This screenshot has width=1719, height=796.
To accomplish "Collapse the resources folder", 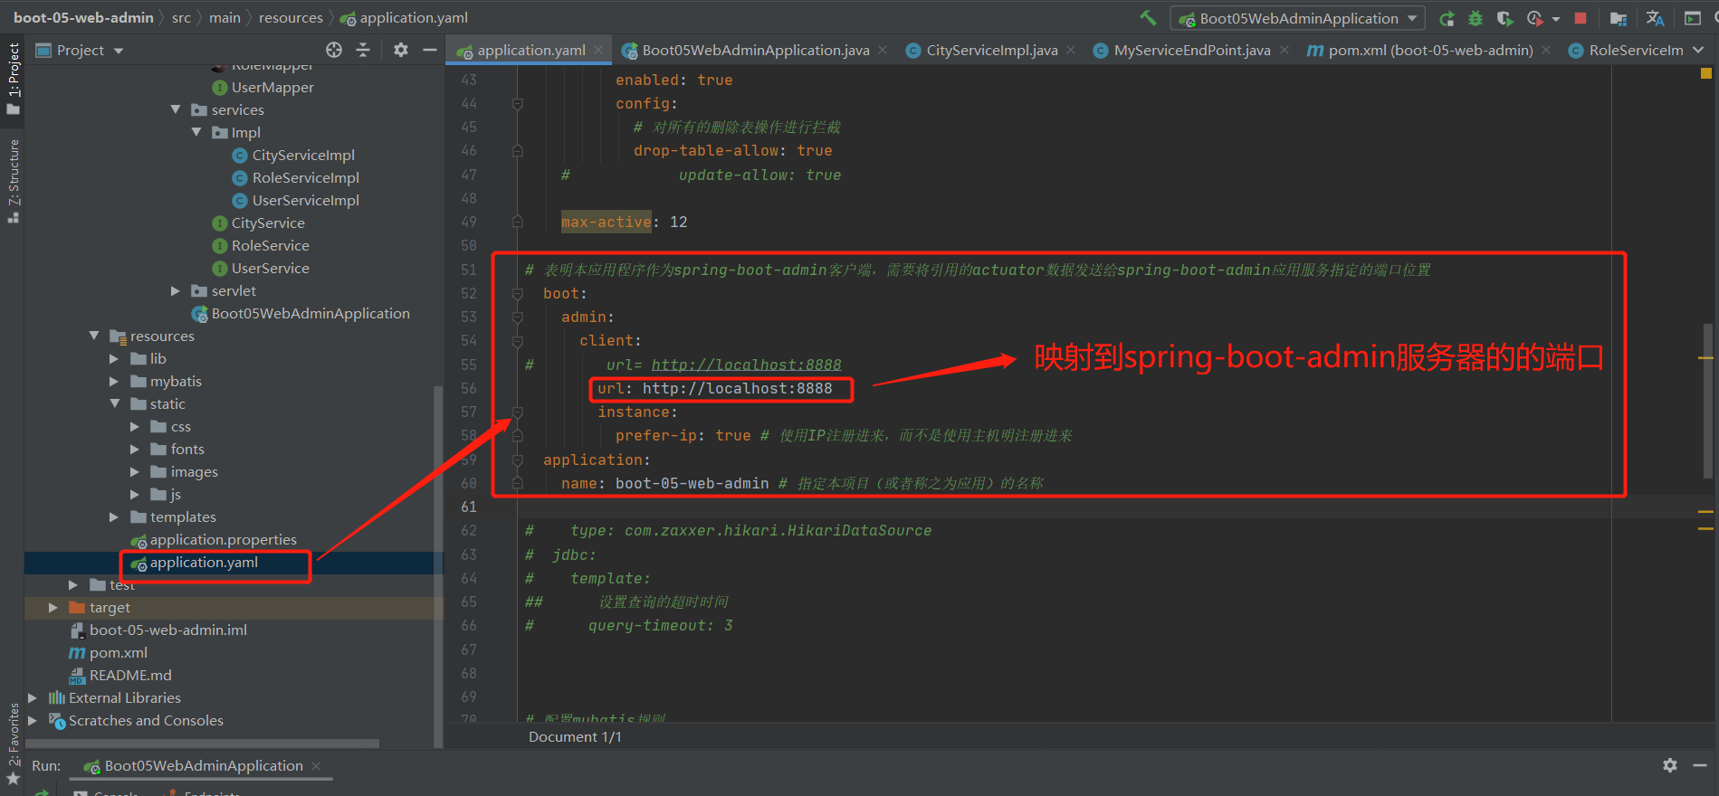I will tap(94, 336).
